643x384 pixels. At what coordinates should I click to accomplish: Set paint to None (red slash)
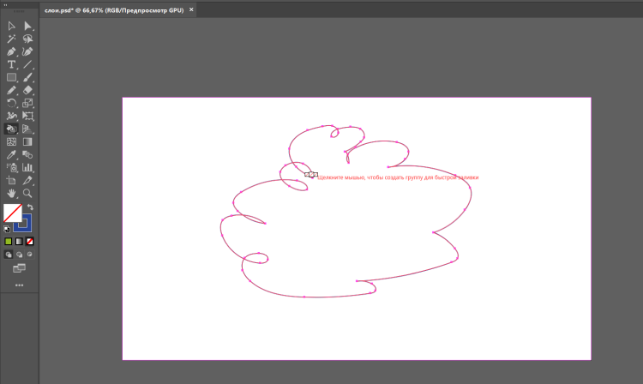click(29, 242)
